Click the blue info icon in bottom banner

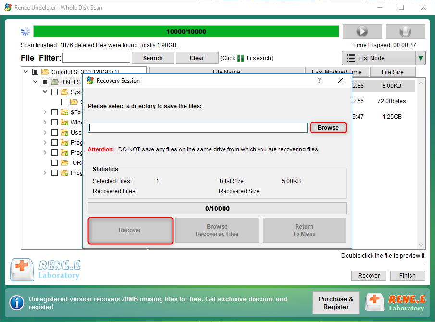pos(17,303)
